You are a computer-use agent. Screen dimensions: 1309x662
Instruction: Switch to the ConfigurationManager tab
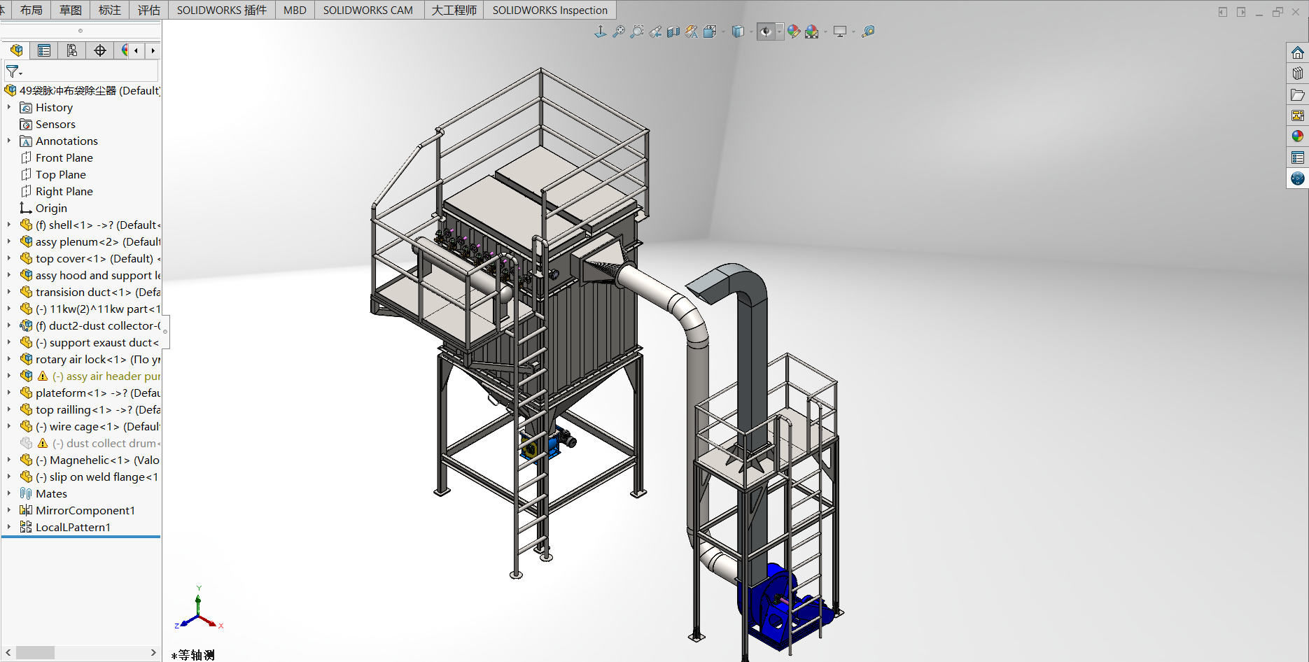pos(72,50)
